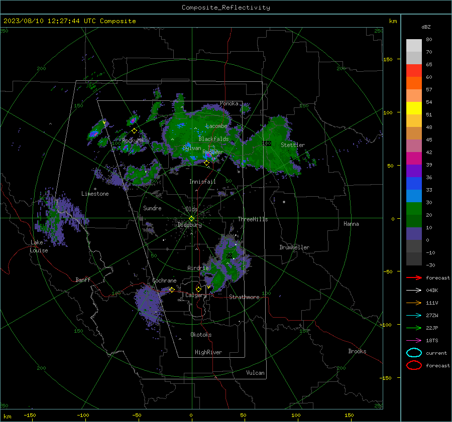
Task: Click the yellow diamond marker below RedDeer
Action: (206, 163)
